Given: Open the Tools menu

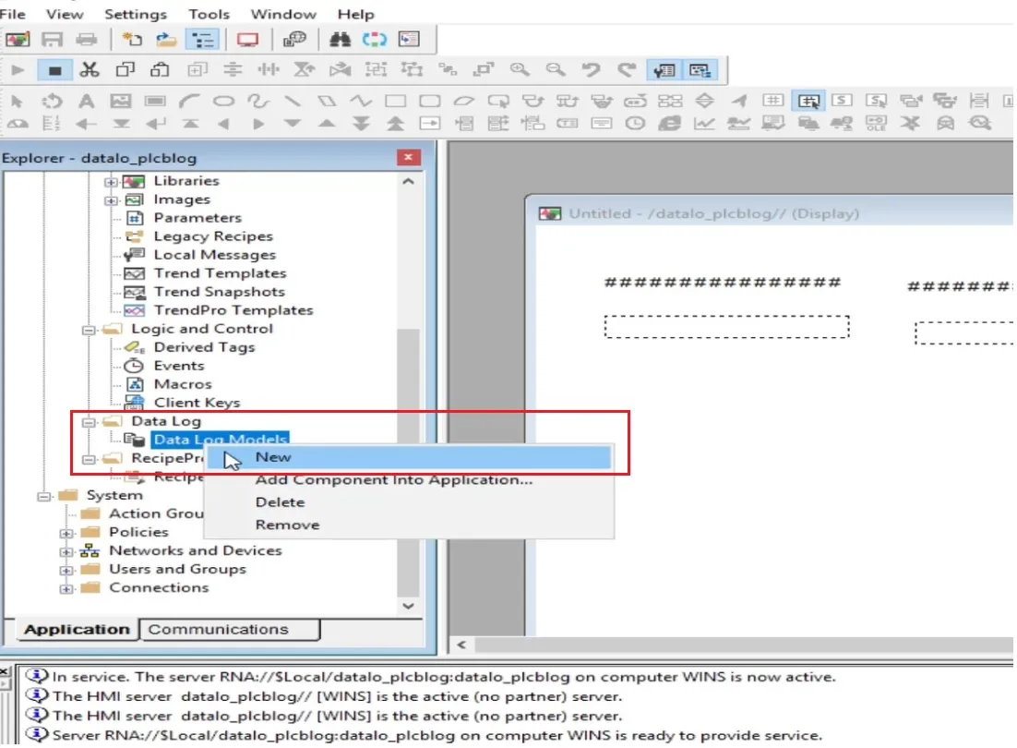Looking at the screenshot, I should (209, 14).
